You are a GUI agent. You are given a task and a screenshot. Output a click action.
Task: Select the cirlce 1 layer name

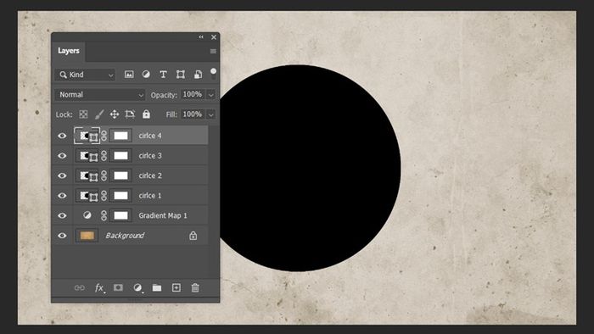point(150,196)
